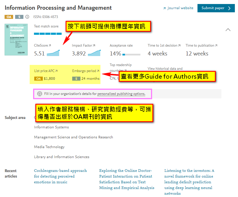Viewport: 238px width, 197px height.
Task: Click the grey S subscription badge under the title
Action: tap(19, 17)
